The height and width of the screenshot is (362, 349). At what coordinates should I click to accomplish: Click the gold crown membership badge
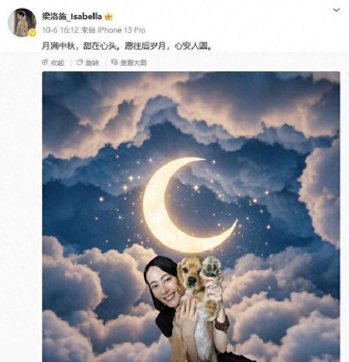109,16
